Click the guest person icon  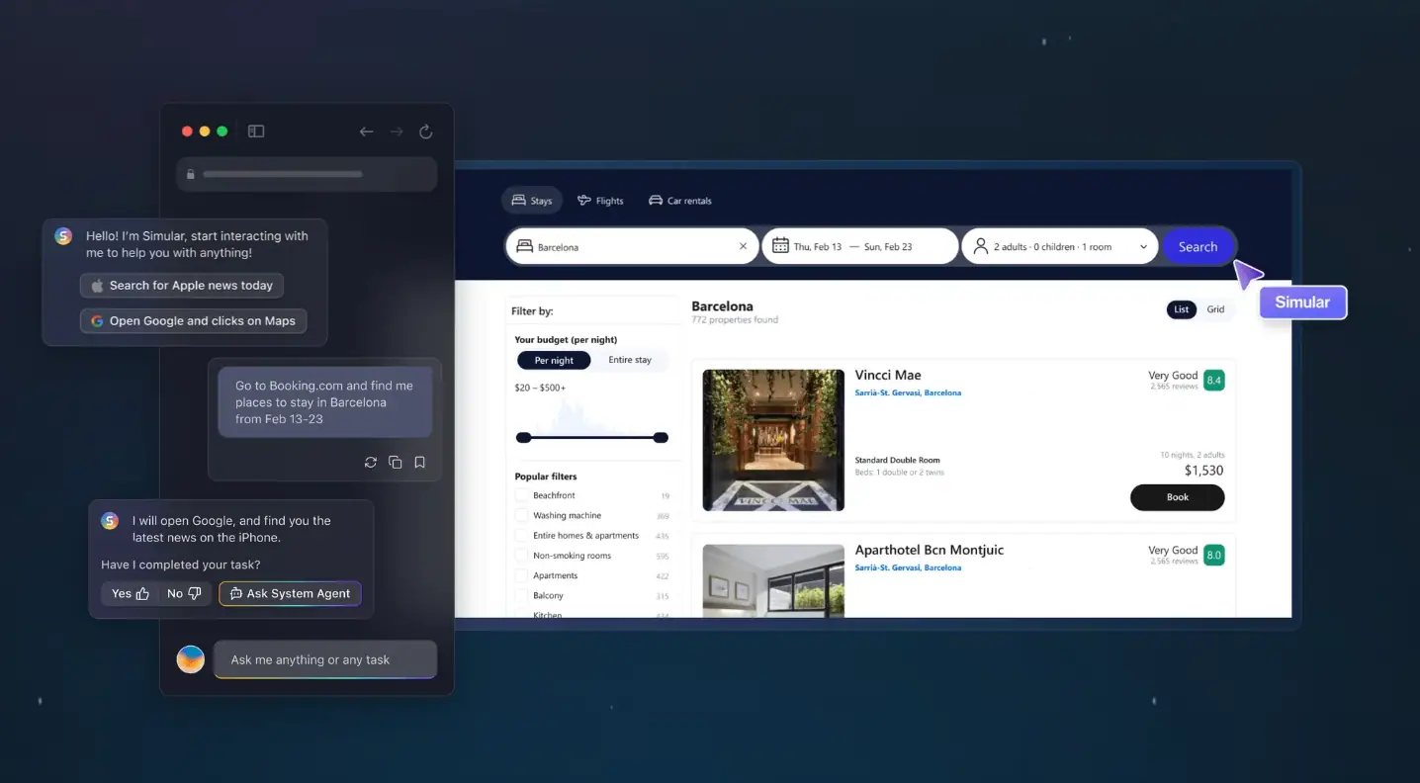point(981,246)
